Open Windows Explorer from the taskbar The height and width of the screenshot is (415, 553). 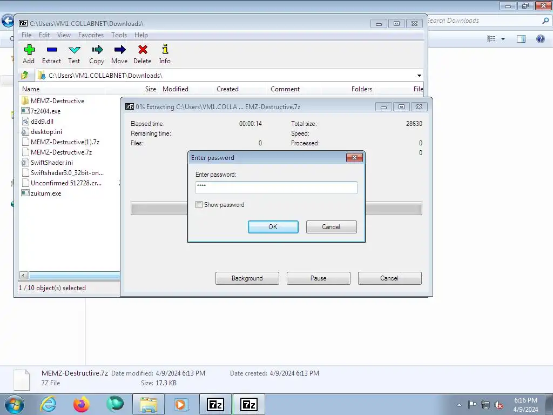click(x=149, y=404)
